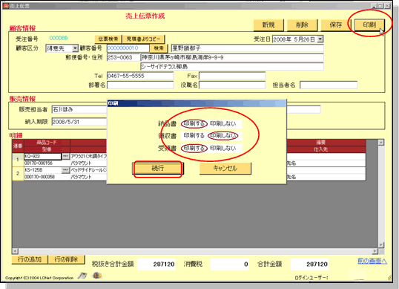The height and width of the screenshot is (289, 399).
Task: Click the Tel field 0467-55-5555
Action: [140, 76]
